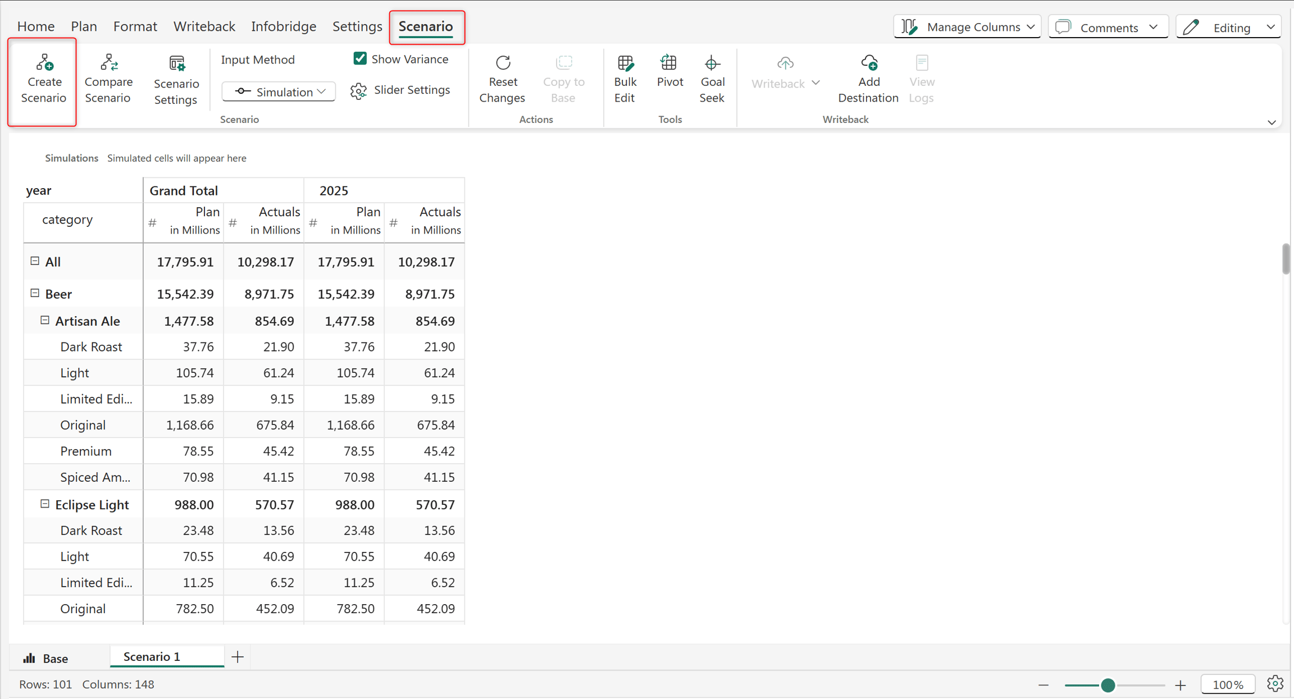Expand the Manage Columns dropdown

(x=967, y=27)
